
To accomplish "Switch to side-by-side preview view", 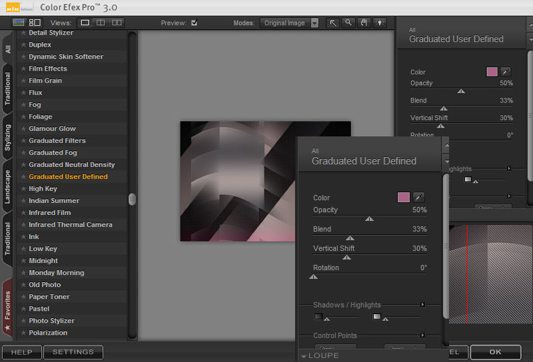I will coord(117,23).
